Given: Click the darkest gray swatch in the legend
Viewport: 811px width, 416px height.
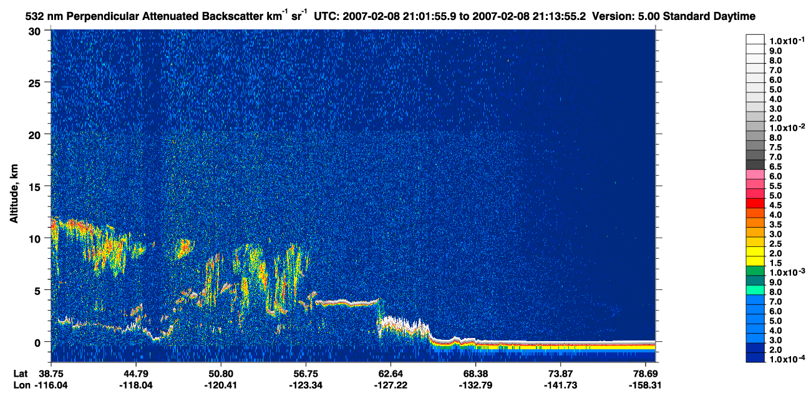Looking at the screenshot, I should 755,165.
